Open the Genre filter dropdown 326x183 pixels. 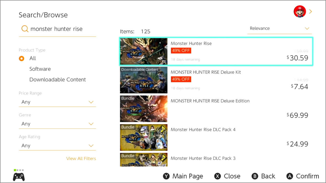coord(57,124)
